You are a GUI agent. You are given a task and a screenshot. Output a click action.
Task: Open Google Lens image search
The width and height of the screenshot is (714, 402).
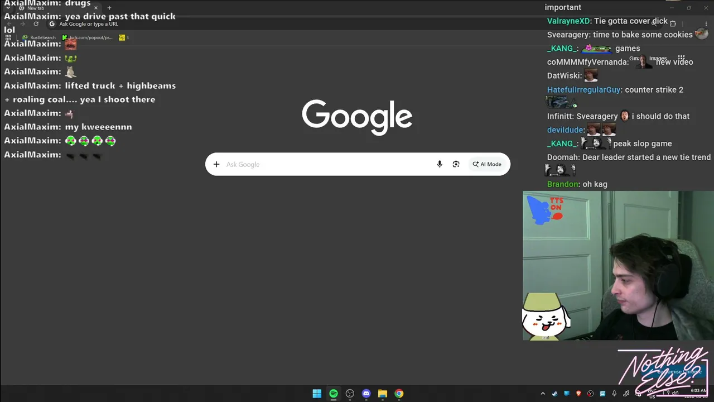click(456, 164)
